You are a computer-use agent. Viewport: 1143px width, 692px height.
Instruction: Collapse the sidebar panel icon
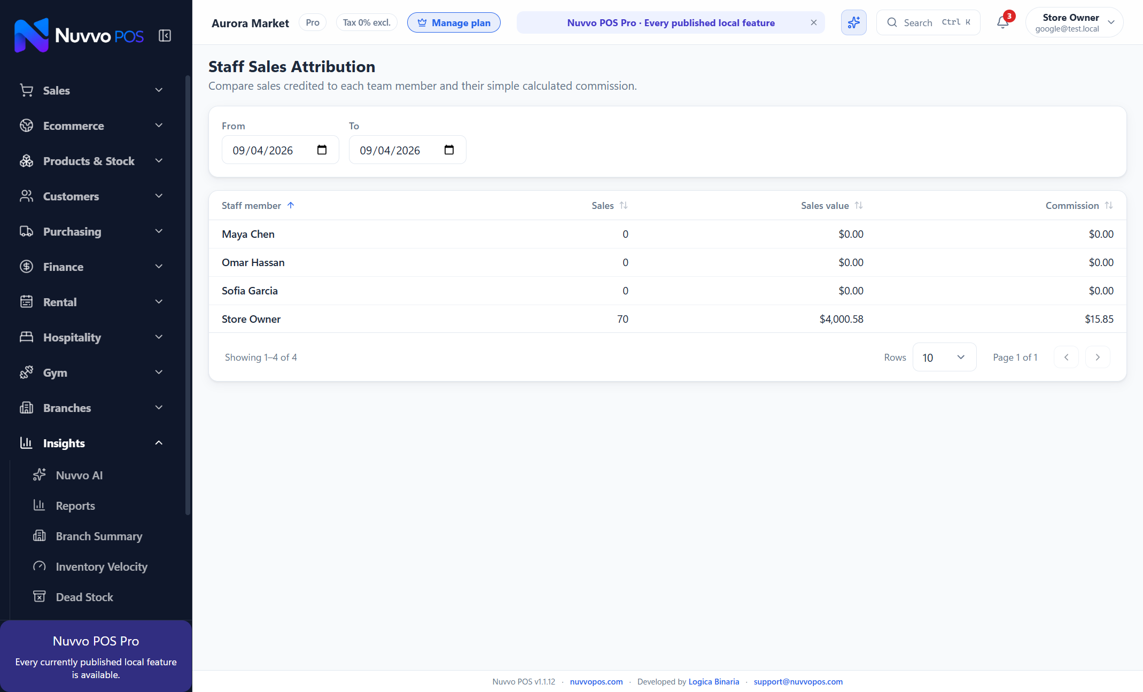(x=165, y=36)
